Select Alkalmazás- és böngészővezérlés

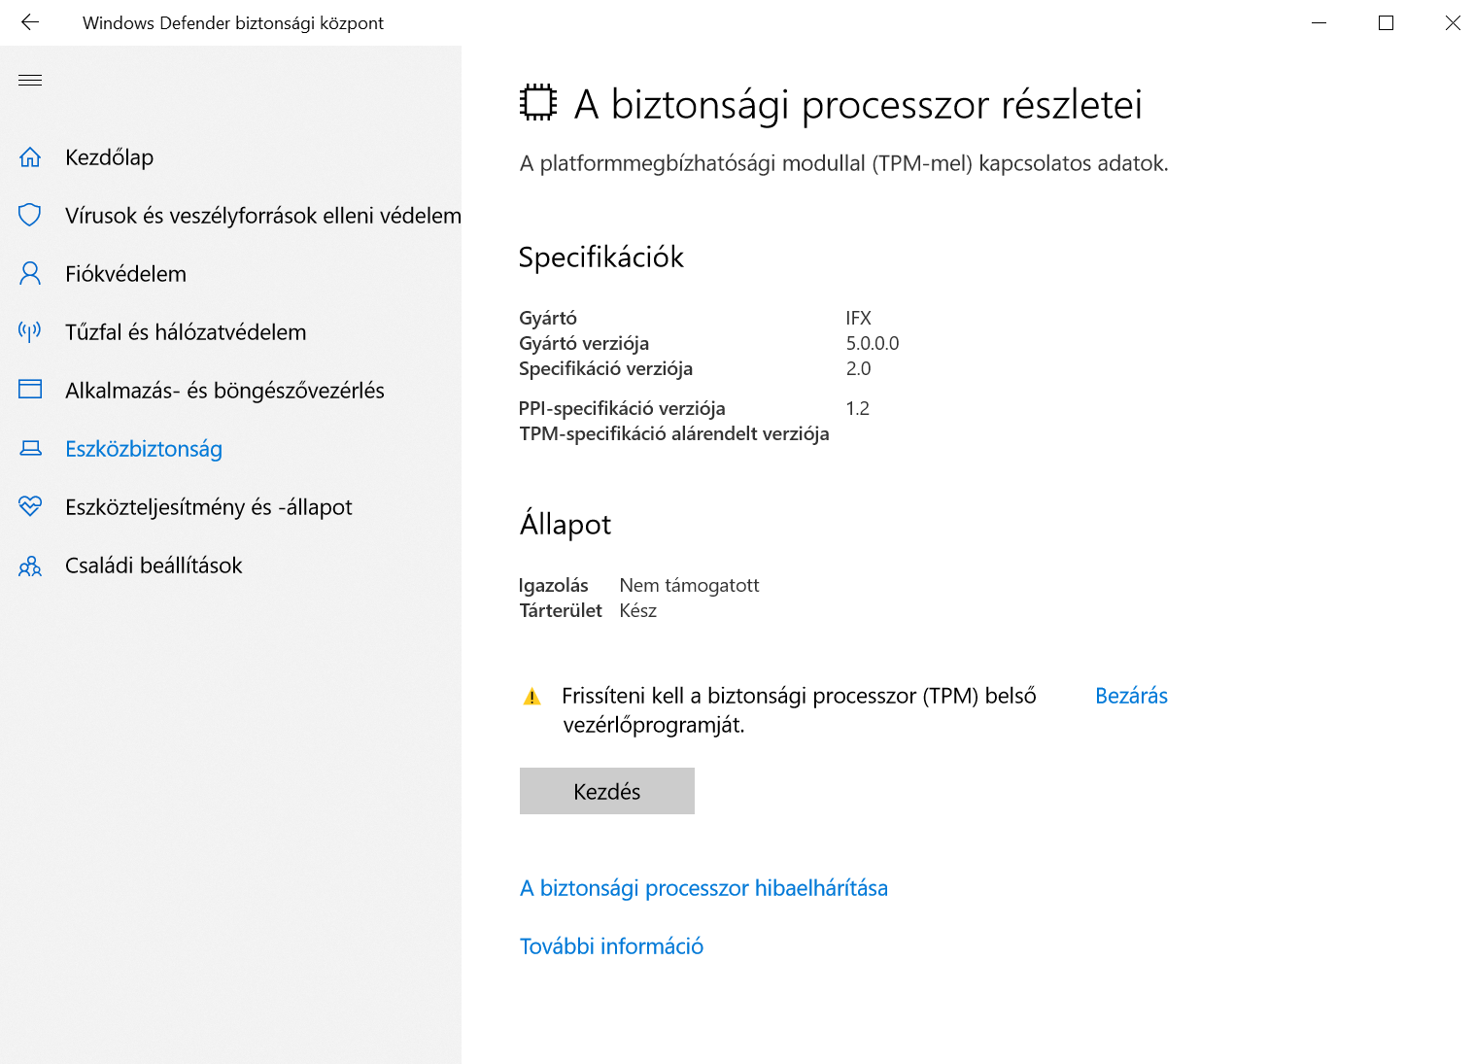pos(224,391)
